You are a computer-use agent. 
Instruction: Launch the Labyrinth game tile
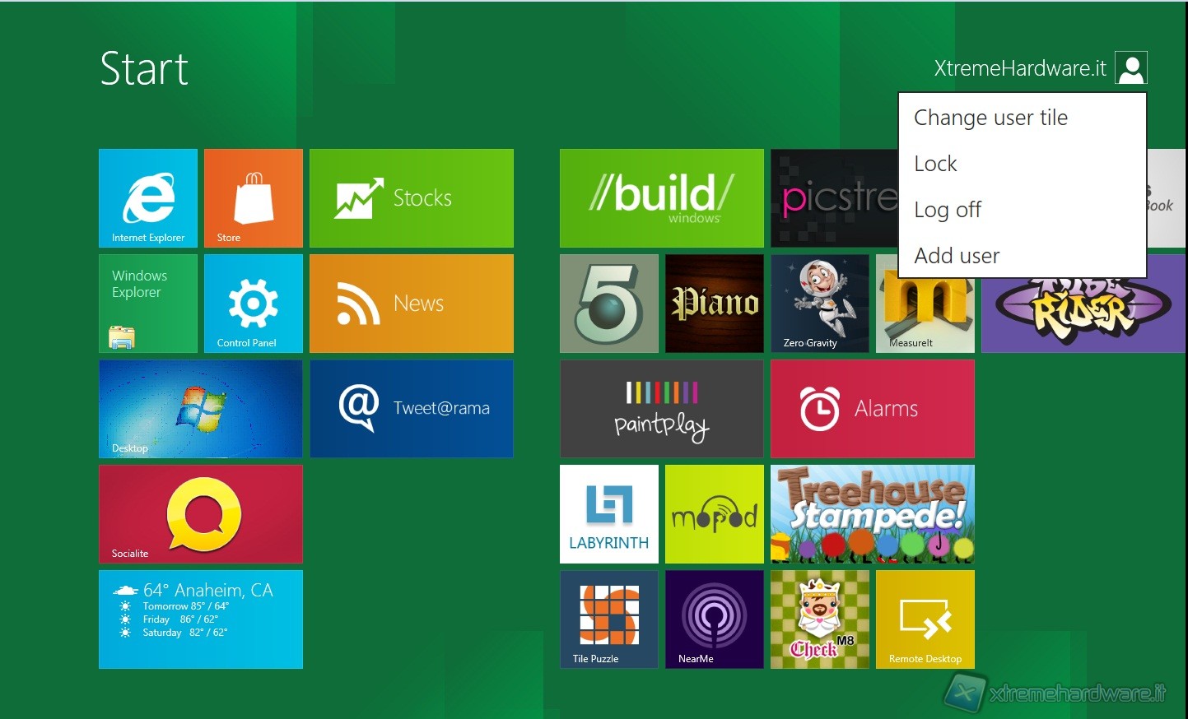coord(609,514)
